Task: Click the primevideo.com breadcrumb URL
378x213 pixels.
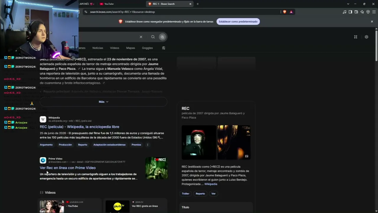Action: [87, 162]
